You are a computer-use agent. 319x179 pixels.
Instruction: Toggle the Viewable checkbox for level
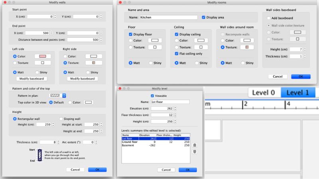pyautogui.click(x=152, y=95)
